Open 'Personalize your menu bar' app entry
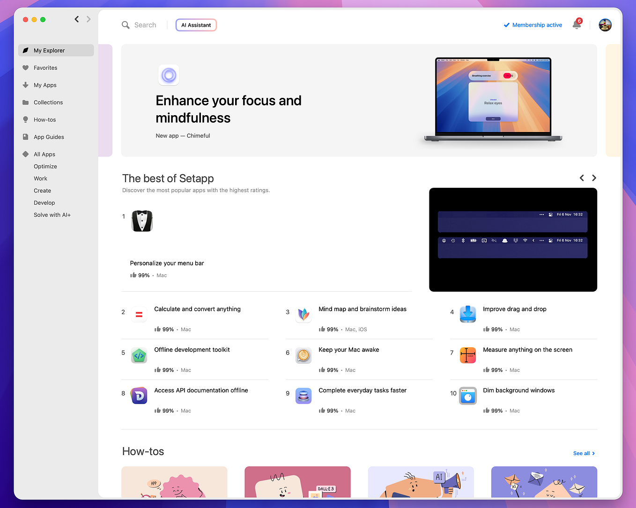 coord(167,264)
